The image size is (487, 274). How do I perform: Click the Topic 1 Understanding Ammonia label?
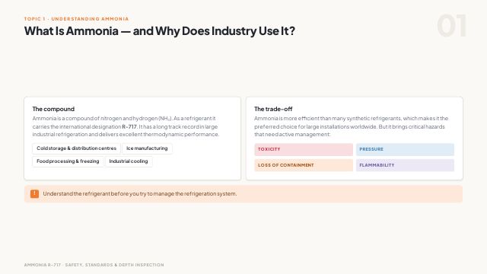[x=76, y=19]
